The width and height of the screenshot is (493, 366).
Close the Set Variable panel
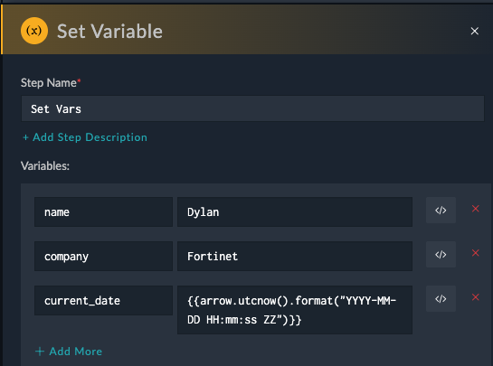tap(474, 31)
